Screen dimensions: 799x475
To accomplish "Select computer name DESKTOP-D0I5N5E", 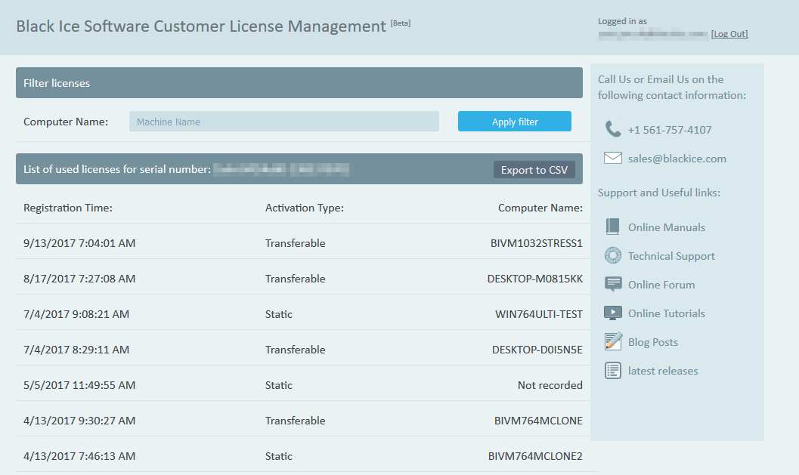I will click(537, 350).
